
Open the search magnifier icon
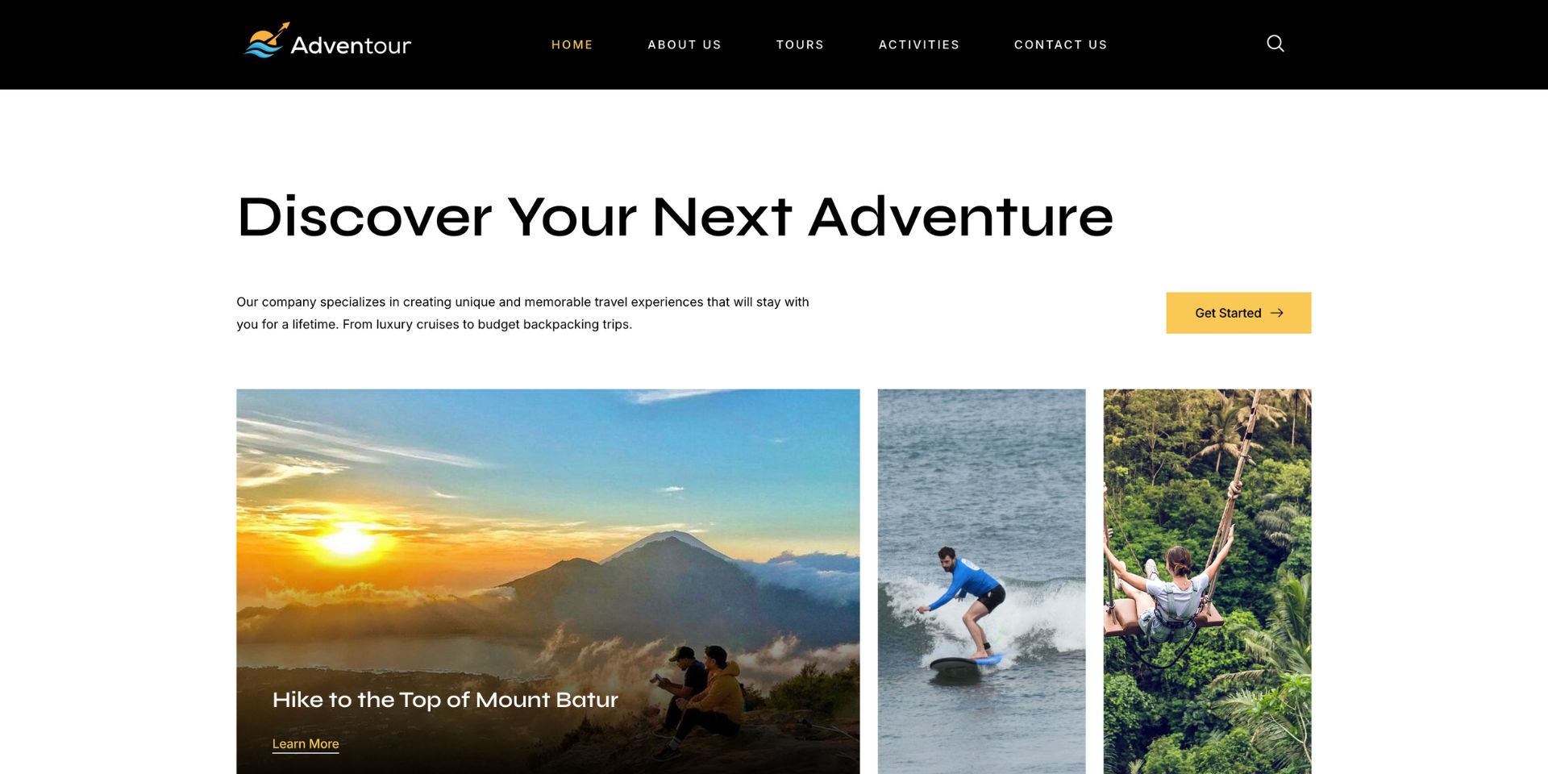(x=1275, y=44)
